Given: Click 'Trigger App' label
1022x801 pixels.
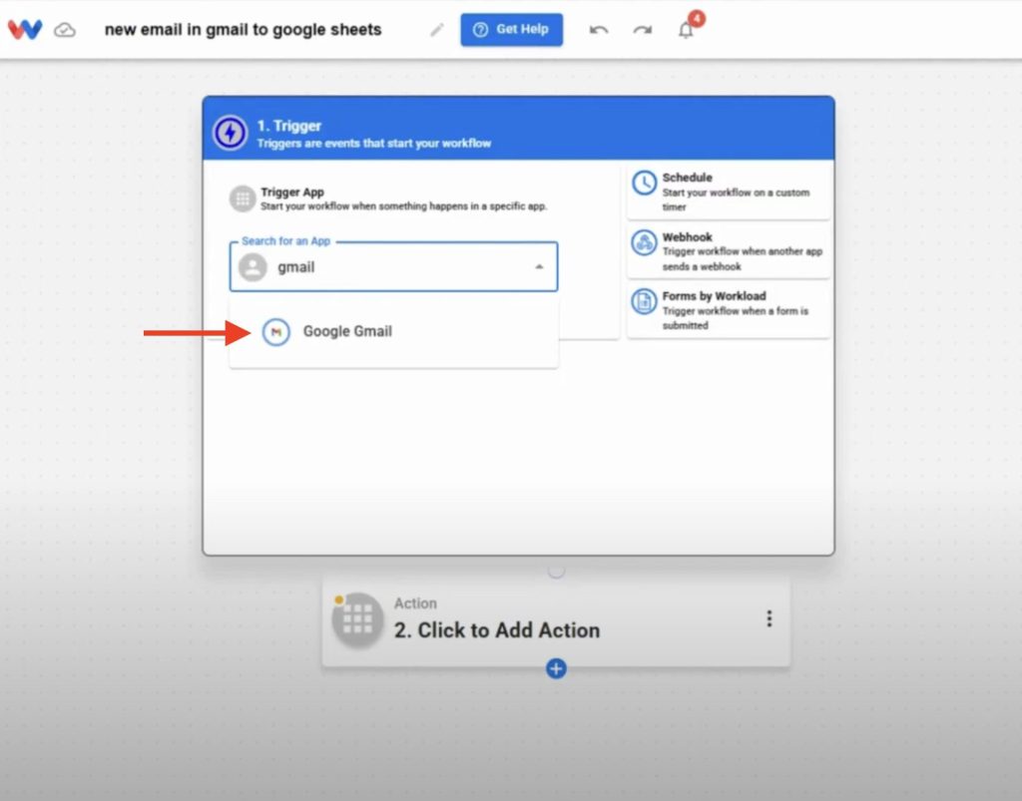Looking at the screenshot, I should click(x=292, y=193).
